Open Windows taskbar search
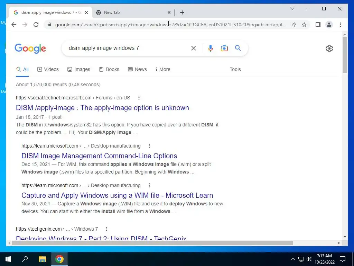Screen dimensions: 354x266 [x=25, y=259]
